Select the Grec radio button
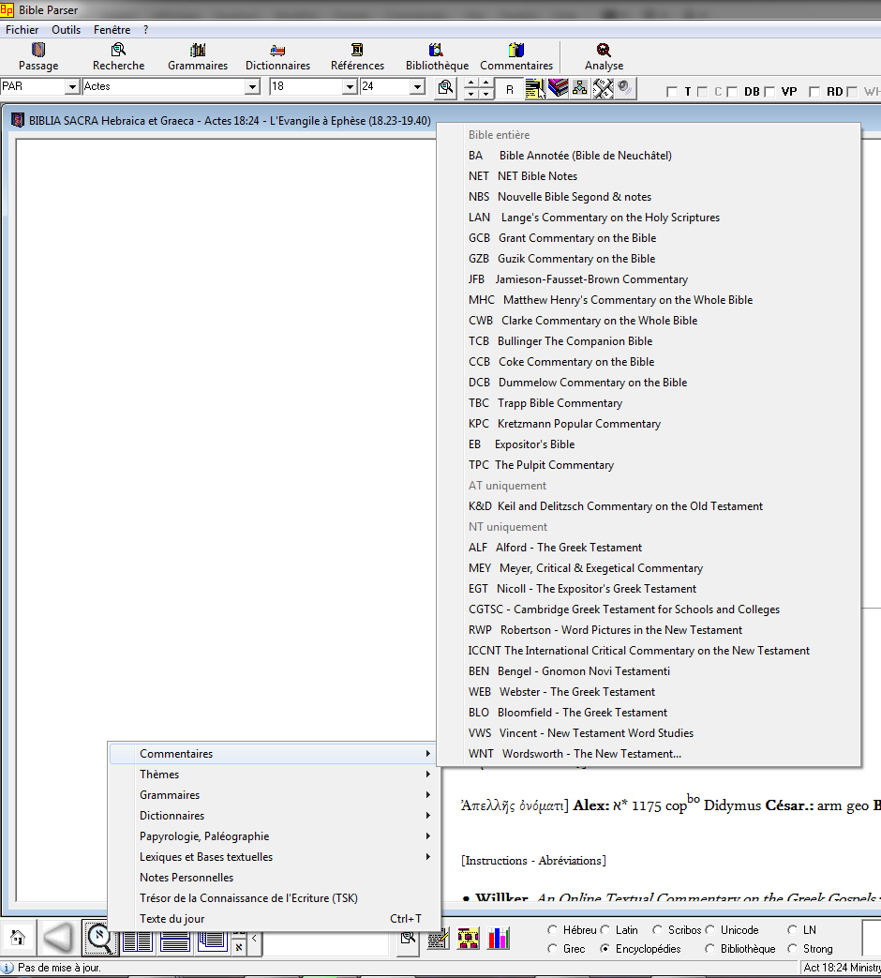The image size is (881, 978). coord(552,949)
